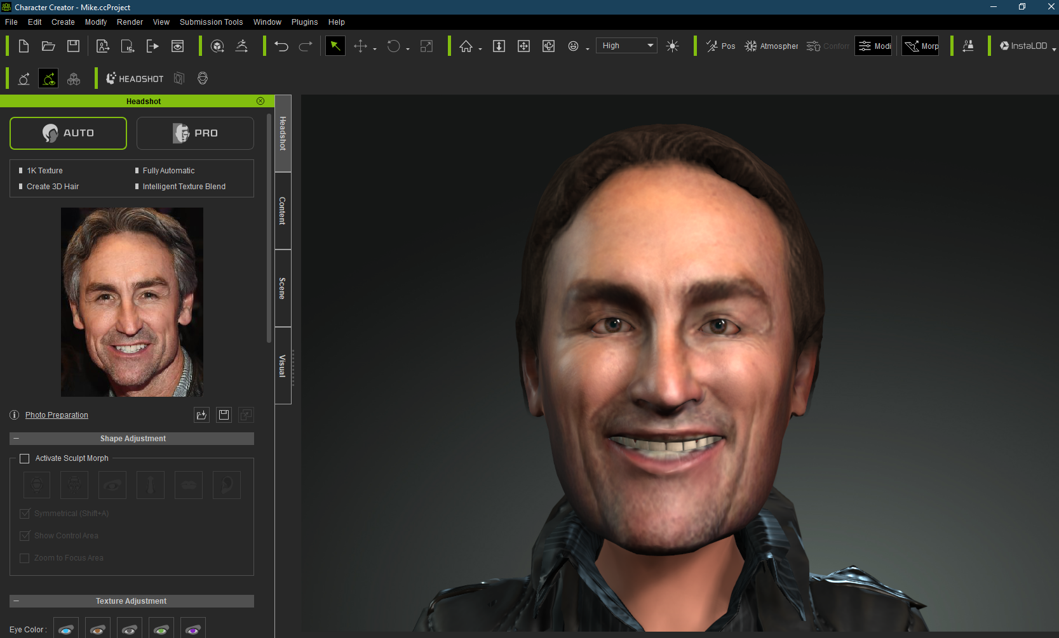Screen dimensions: 1059x638
Task: Click the export arrow icon in toolbar
Action: pos(152,46)
